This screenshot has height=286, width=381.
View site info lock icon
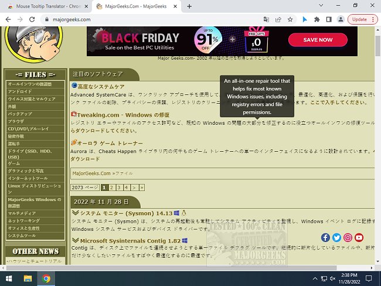coord(47,19)
